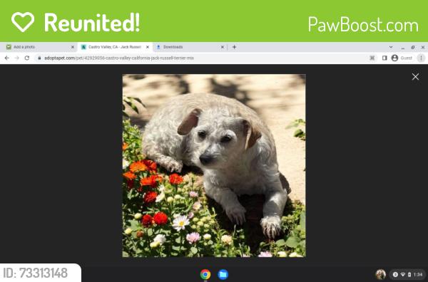This screenshot has height=282, width=428.
Task: Click the browser forward arrow
Action: [17, 58]
